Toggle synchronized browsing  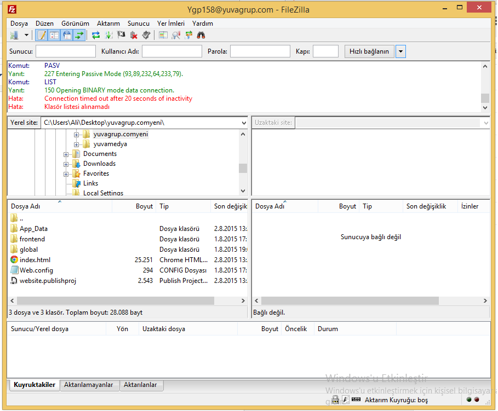coord(188,35)
